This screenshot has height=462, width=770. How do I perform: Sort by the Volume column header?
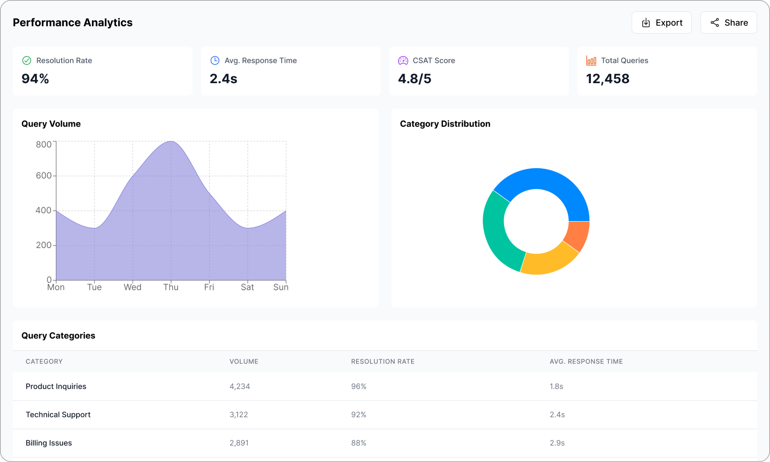tap(244, 362)
